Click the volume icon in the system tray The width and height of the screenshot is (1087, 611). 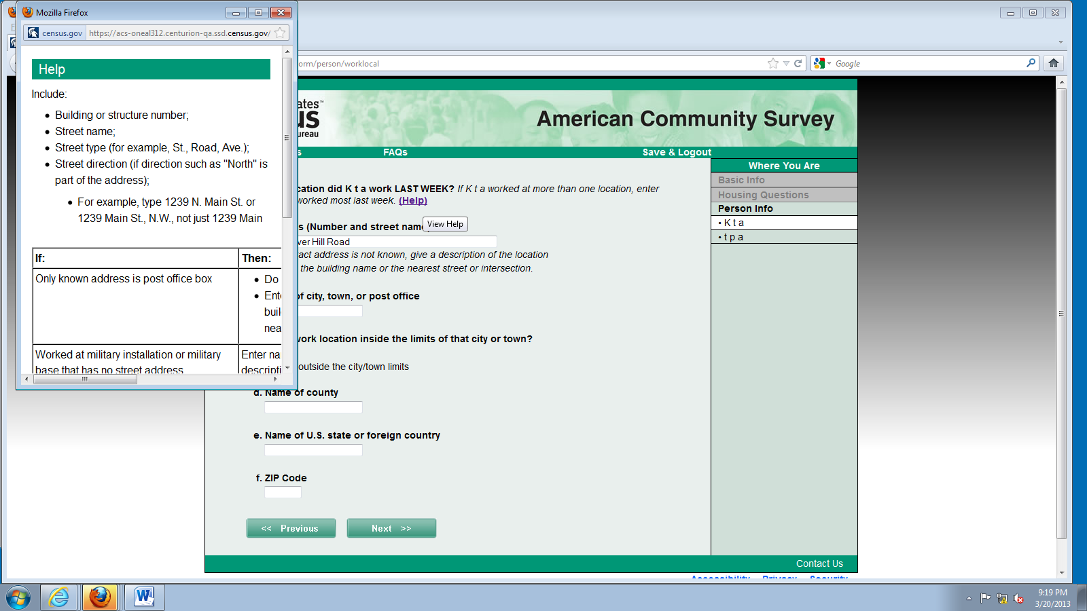click(x=1018, y=598)
